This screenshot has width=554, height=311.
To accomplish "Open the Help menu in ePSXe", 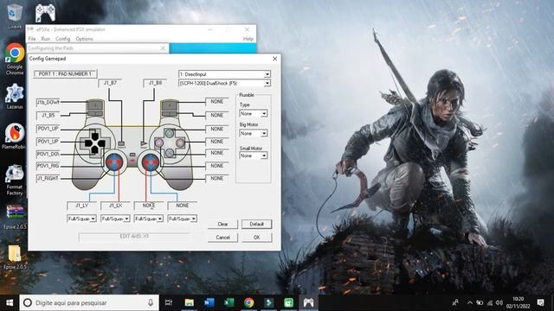I will click(248, 39).
